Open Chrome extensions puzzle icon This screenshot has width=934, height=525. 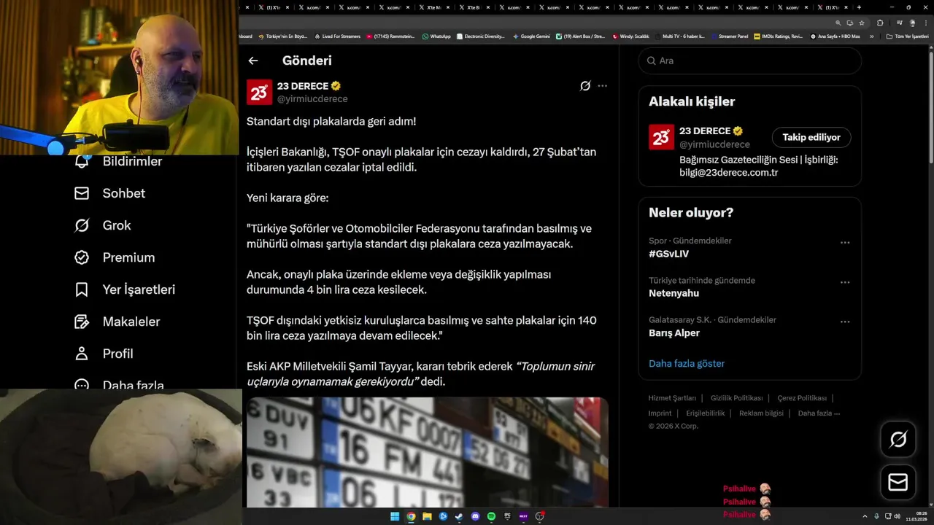click(x=880, y=23)
